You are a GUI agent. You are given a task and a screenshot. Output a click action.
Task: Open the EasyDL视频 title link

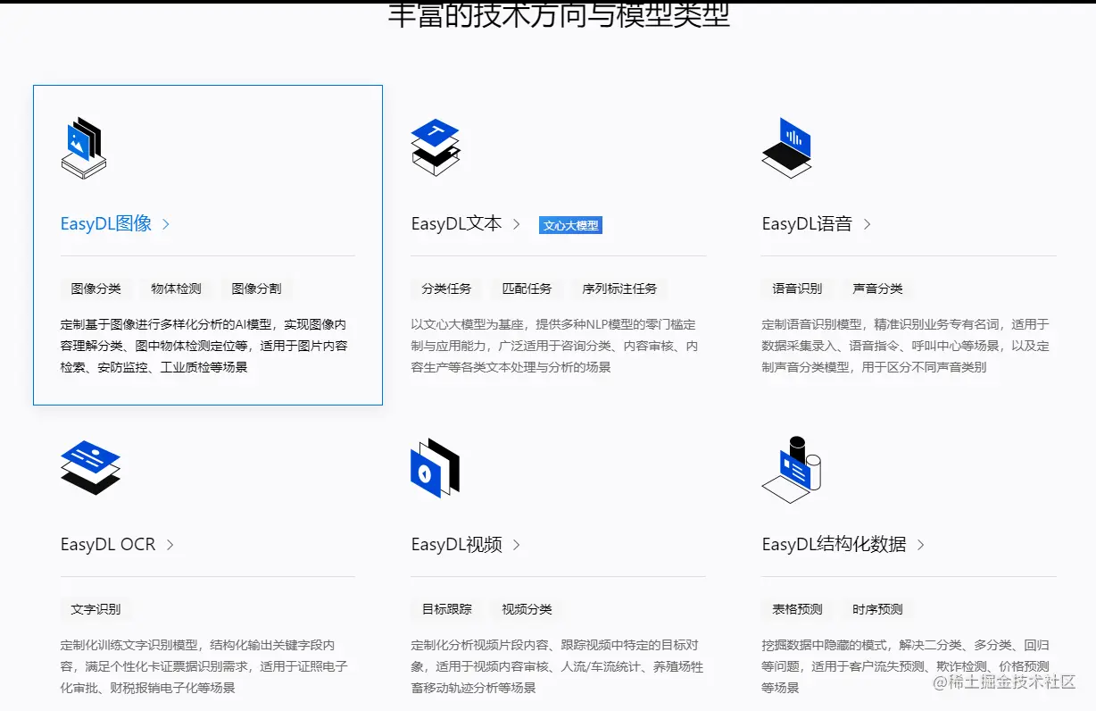click(x=456, y=544)
